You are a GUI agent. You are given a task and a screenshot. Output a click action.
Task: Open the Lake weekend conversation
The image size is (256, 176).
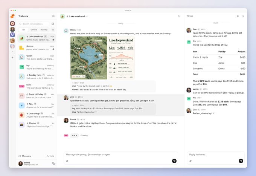(37, 38)
